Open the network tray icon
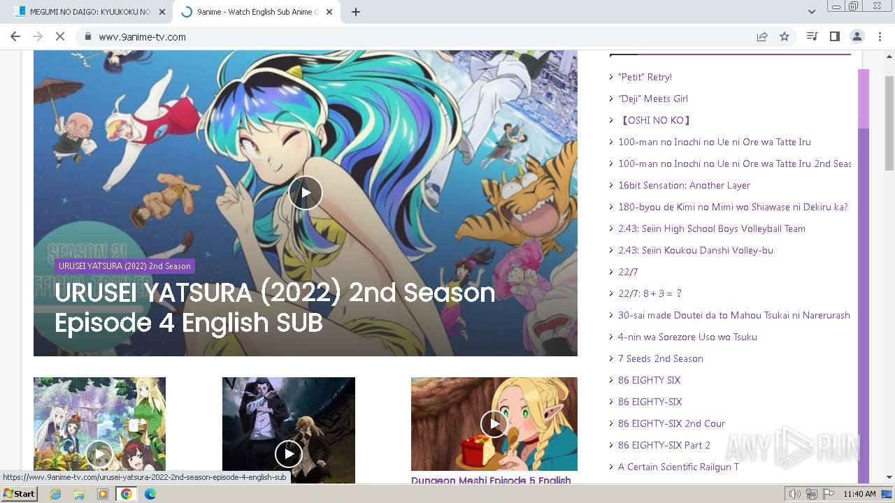The width and height of the screenshot is (895, 503). (x=812, y=494)
